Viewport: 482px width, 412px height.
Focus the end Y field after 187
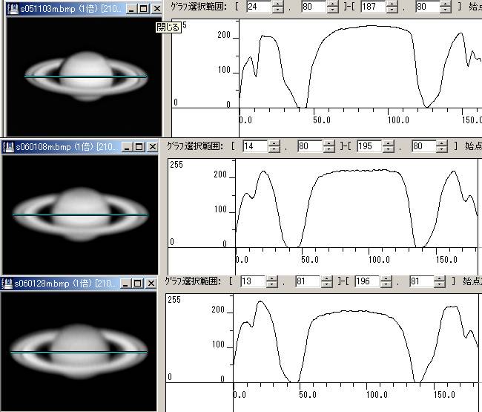427,7
